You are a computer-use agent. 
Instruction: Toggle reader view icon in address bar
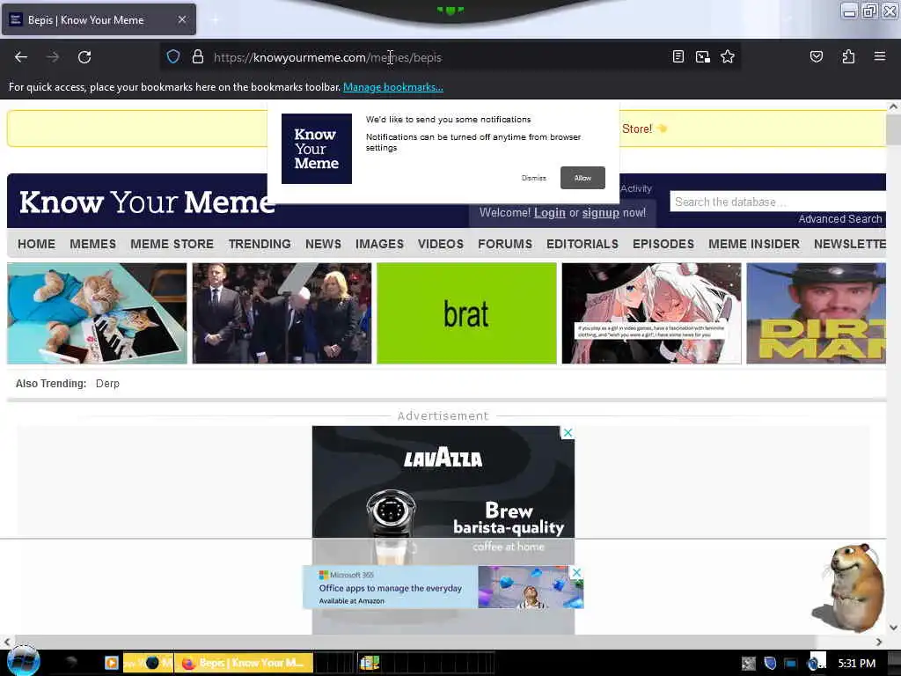[678, 57]
